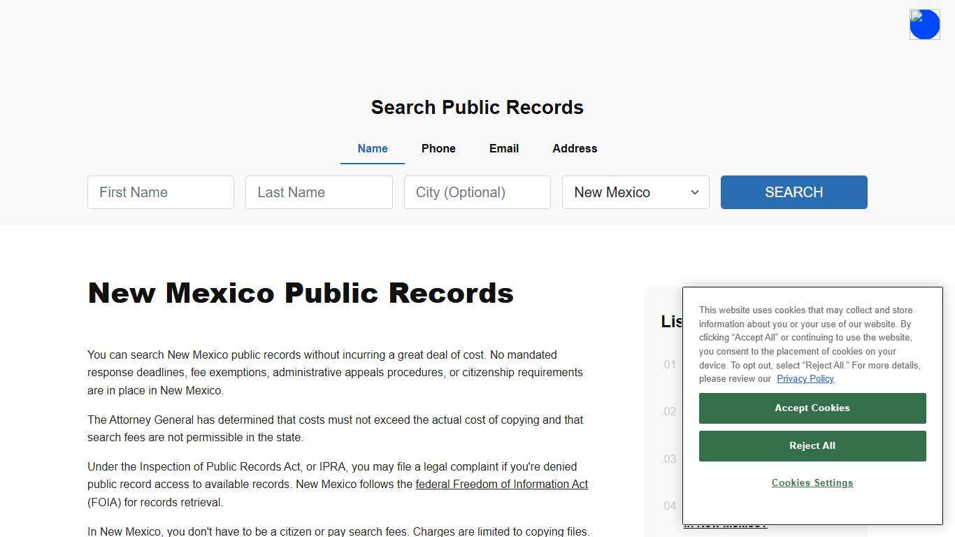Click list item .01 in the sidebar
Image resolution: width=955 pixels, height=537 pixels.
668,364
